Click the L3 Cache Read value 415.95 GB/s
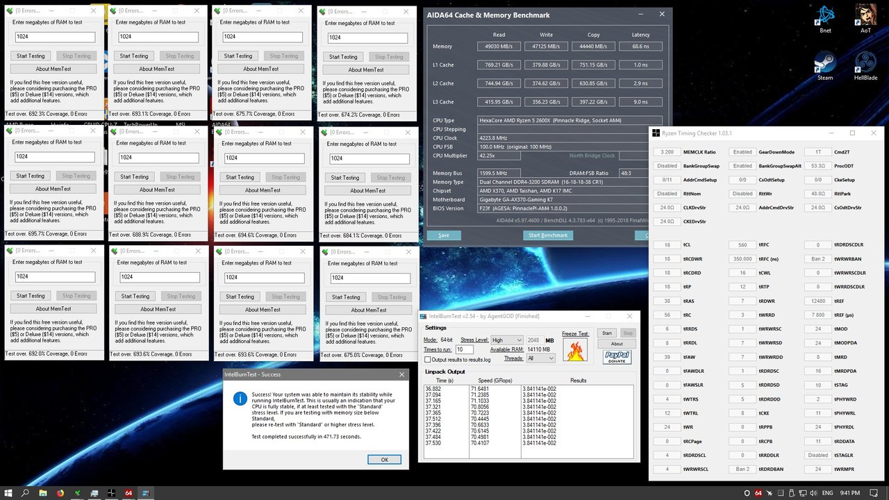 tap(499, 102)
